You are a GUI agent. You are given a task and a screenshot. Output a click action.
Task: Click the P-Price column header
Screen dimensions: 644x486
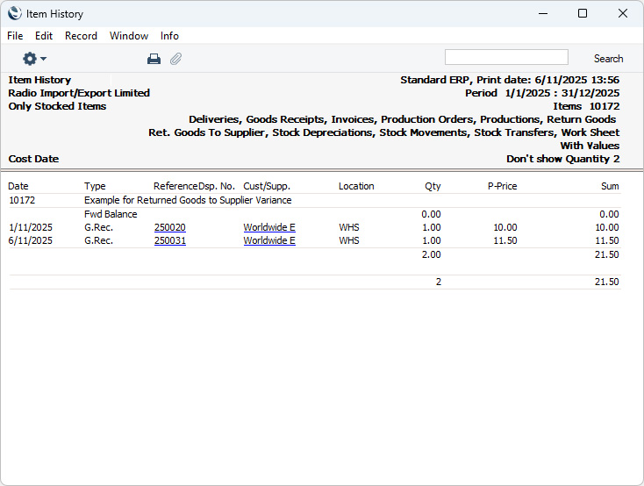tap(503, 186)
